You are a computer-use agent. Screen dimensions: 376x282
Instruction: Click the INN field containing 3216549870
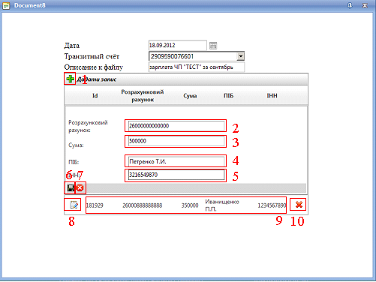click(176, 175)
